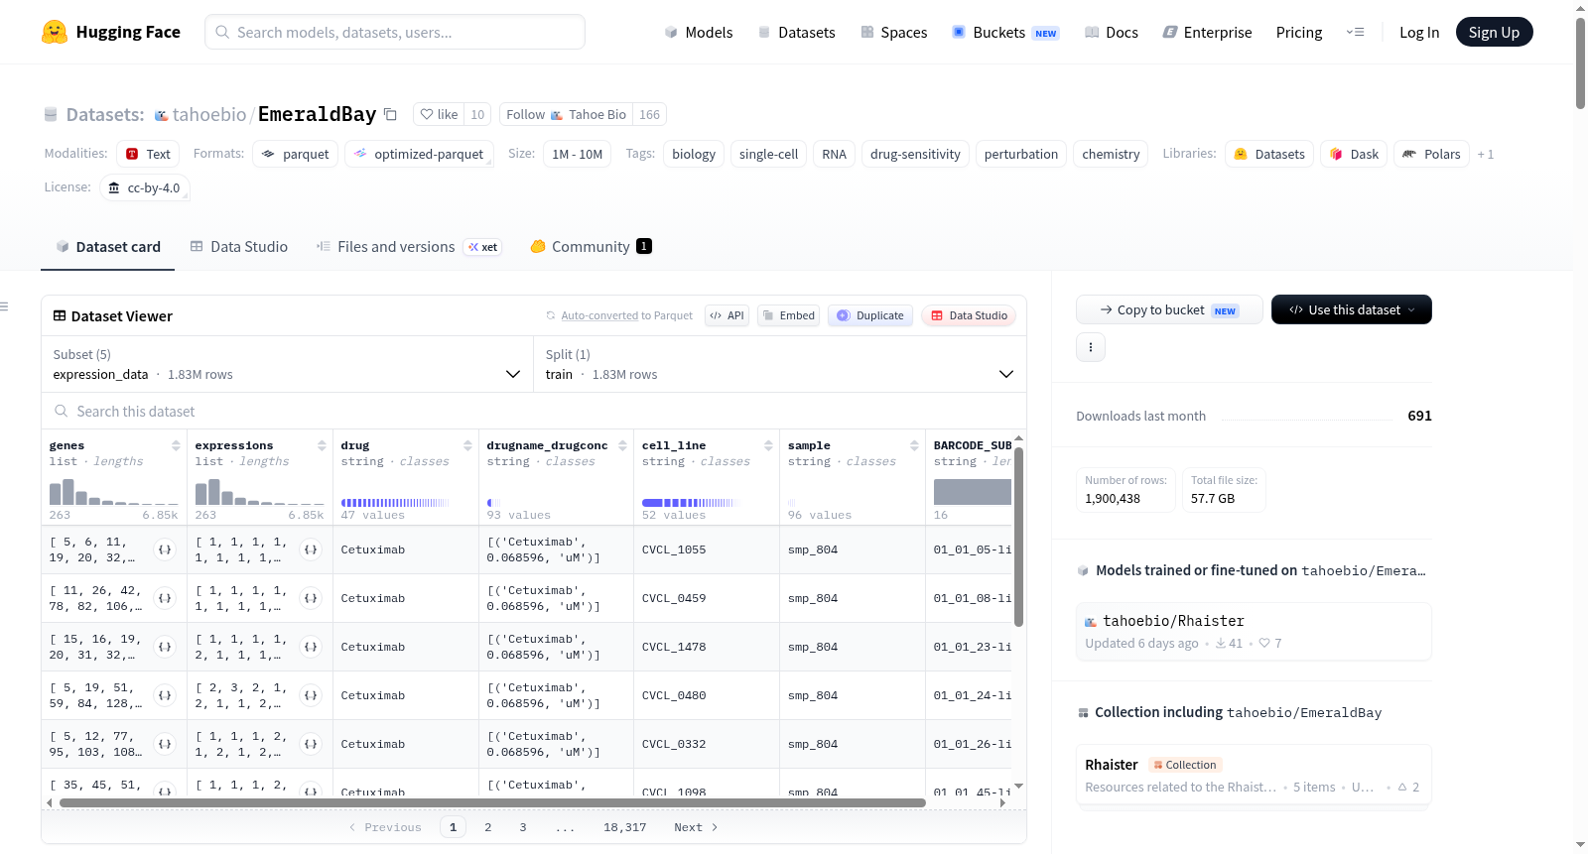The height and width of the screenshot is (854, 1588).
Task: Show the additional +1 libraries
Action: click(x=1485, y=154)
